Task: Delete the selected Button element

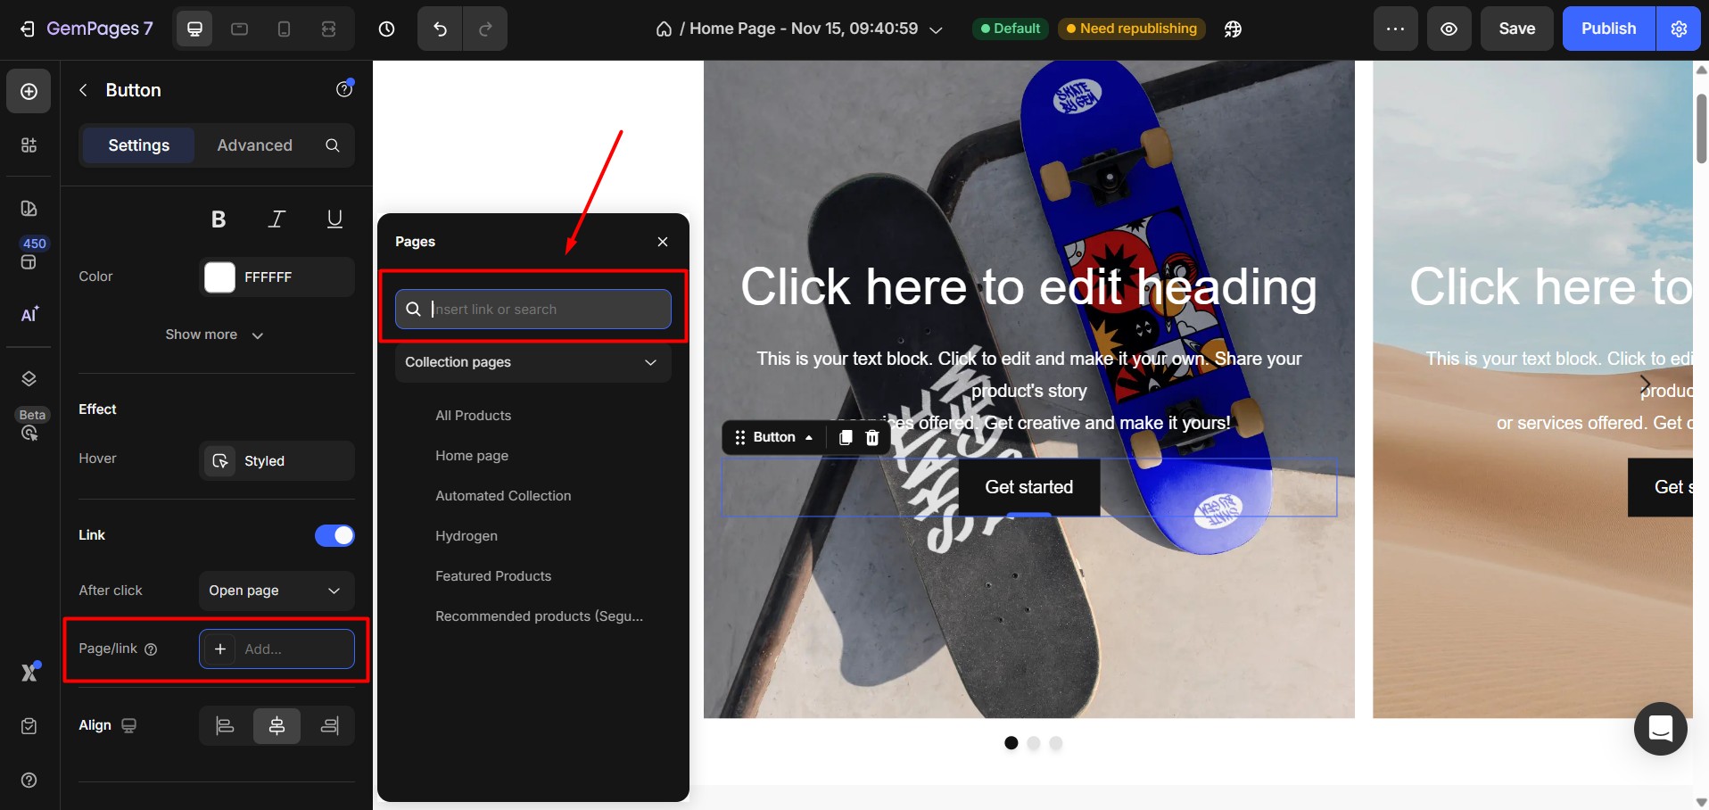Action: tap(872, 437)
